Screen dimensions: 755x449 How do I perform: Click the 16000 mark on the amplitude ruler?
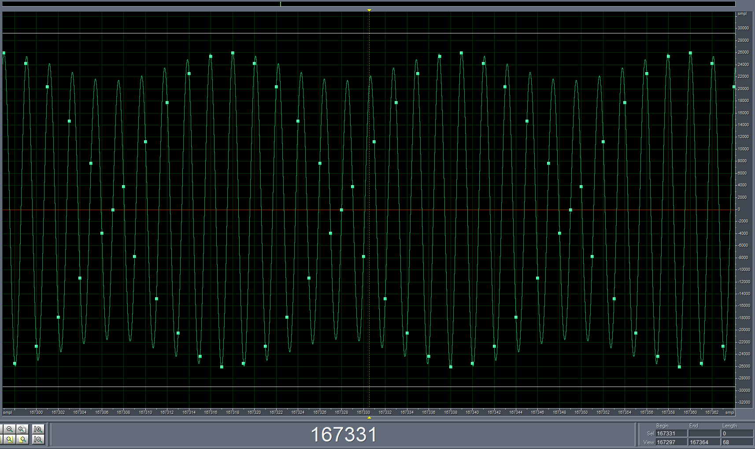tap(743, 113)
